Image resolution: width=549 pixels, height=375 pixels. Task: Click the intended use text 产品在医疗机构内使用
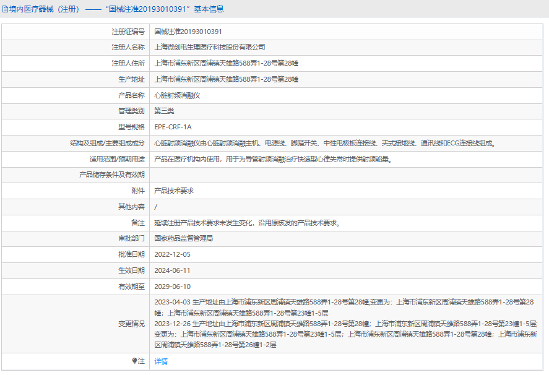(x=274, y=159)
